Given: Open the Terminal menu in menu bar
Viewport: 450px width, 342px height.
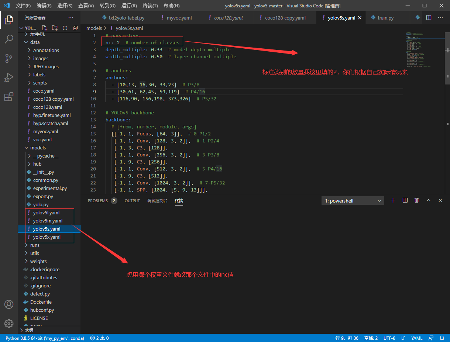Looking at the screenshot, I should [150, 6].
